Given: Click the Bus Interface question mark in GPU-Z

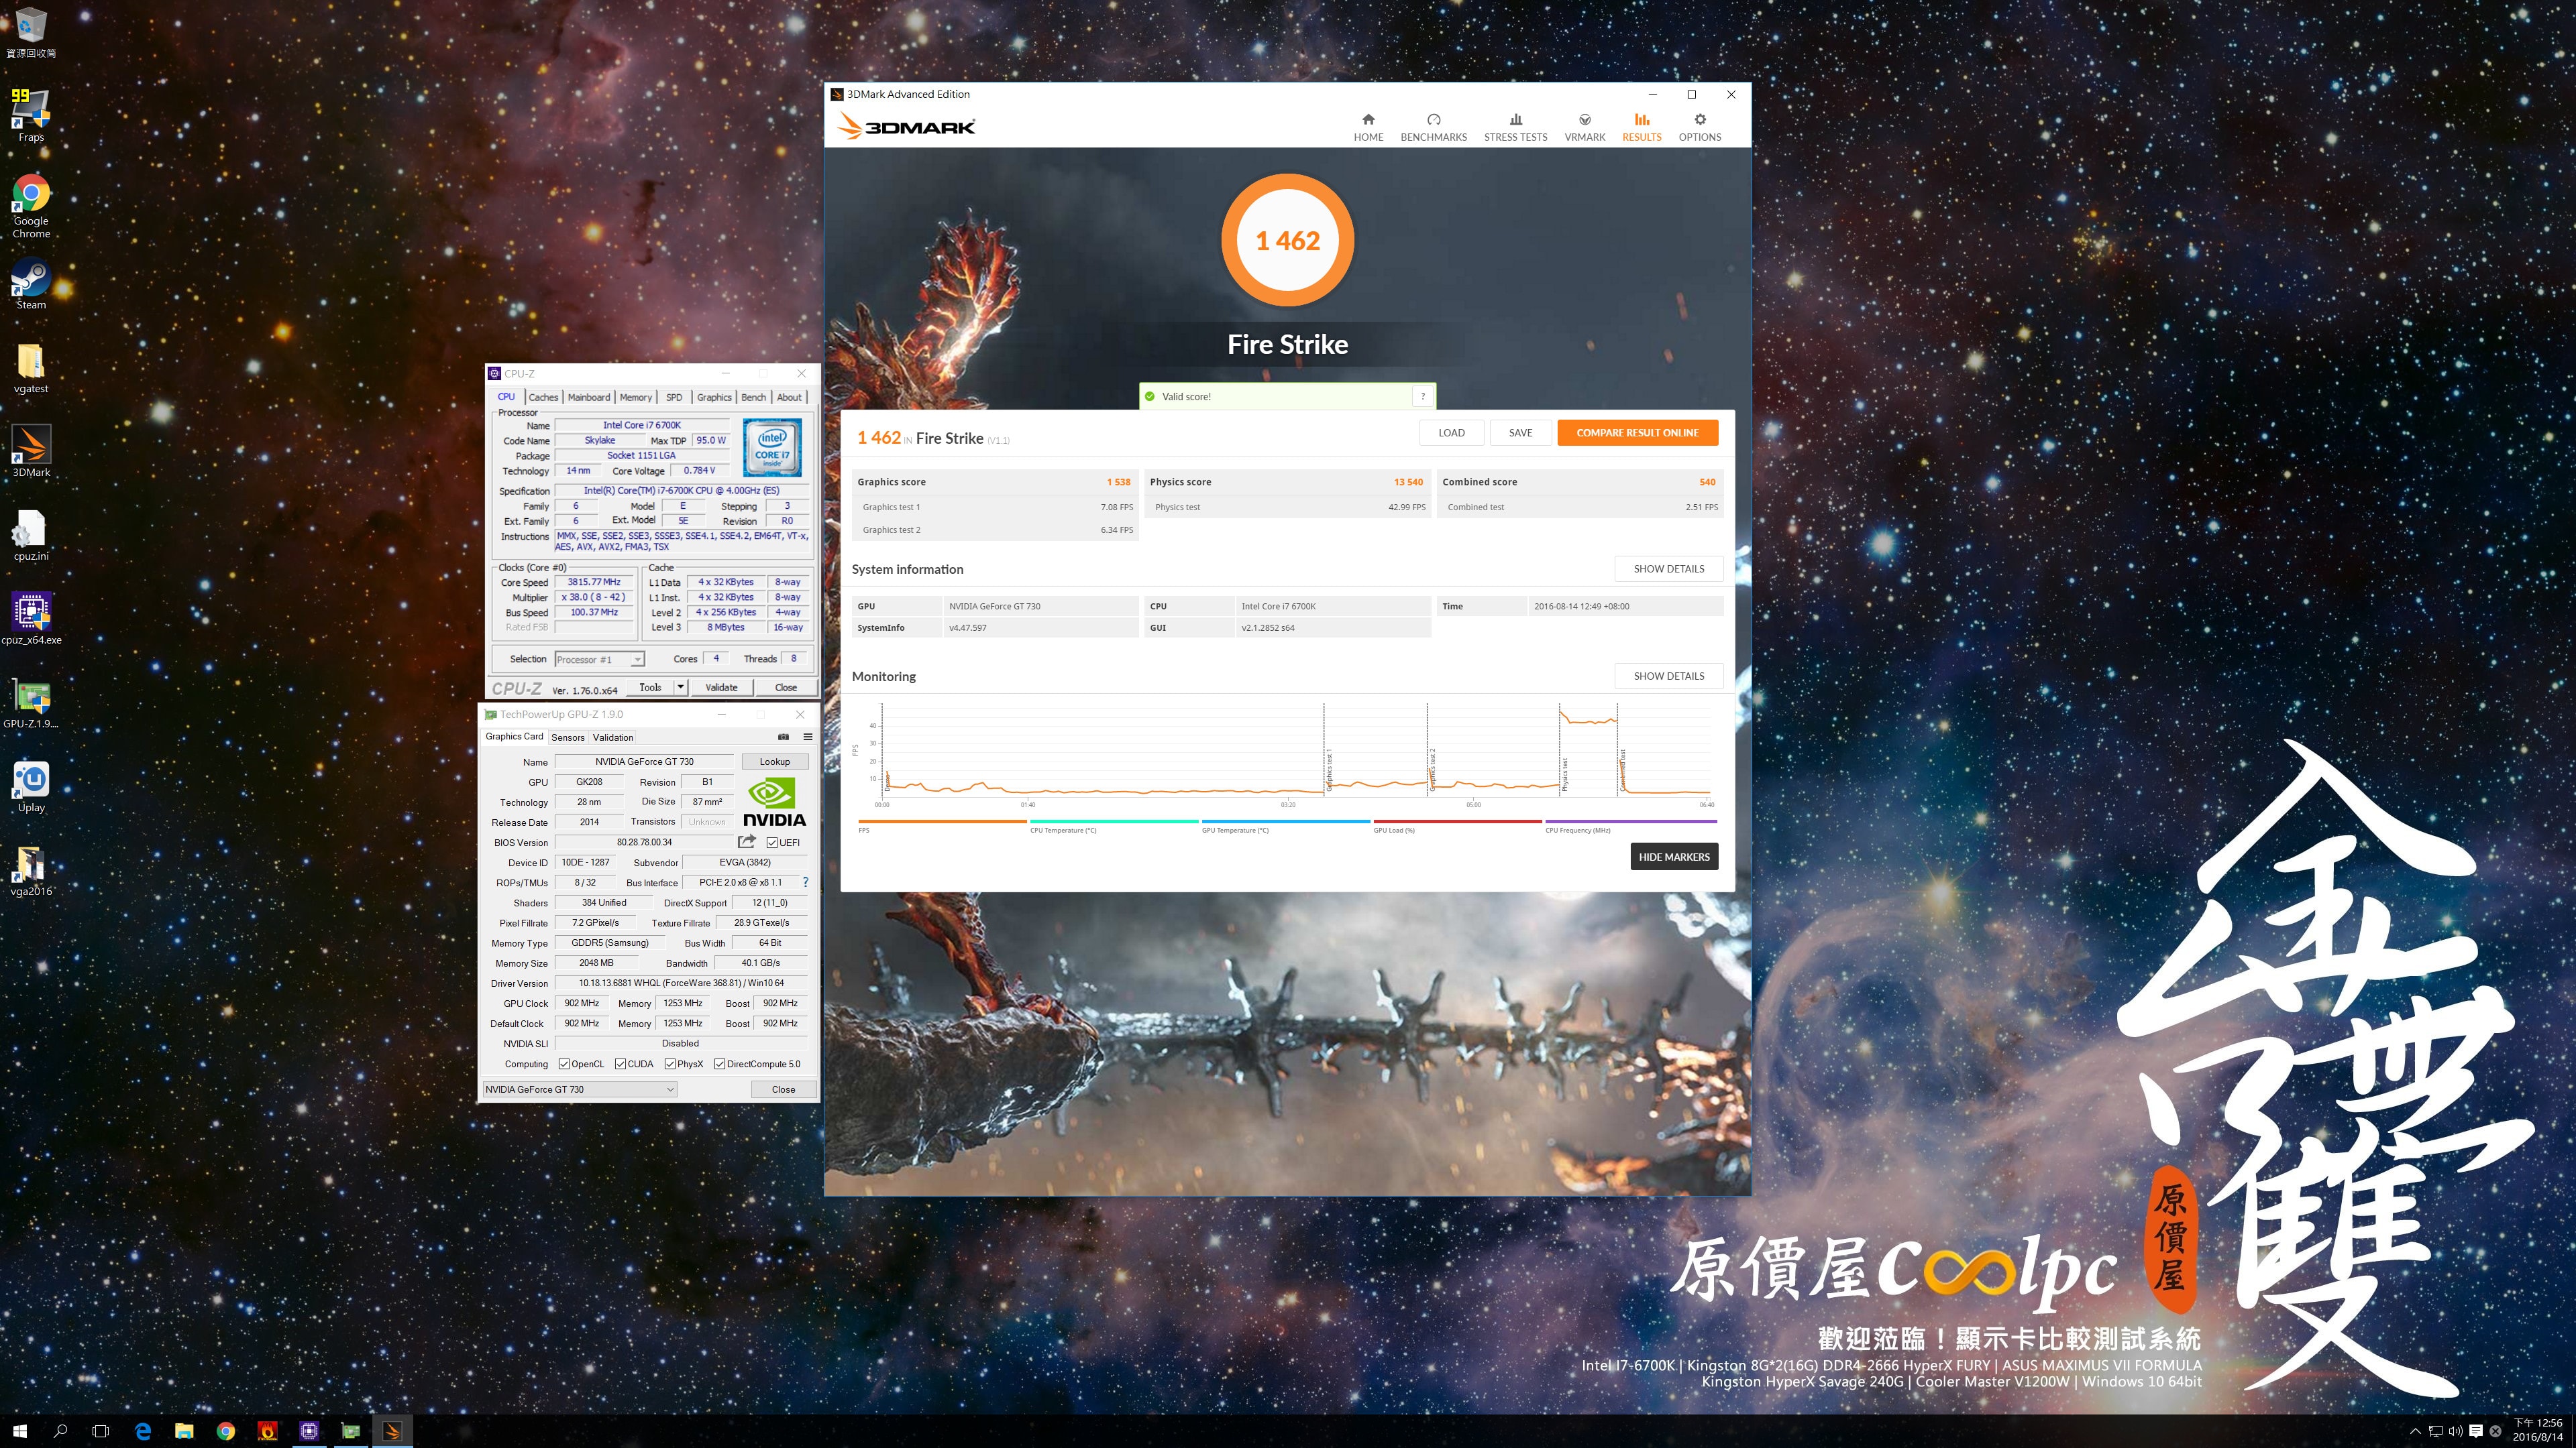Looking at the screenshot, I should [x=805, y=882].
